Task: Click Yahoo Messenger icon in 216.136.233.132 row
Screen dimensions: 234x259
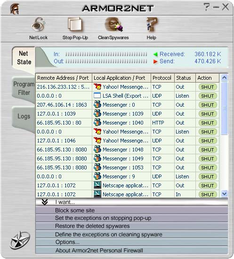Action: (97, 87)
